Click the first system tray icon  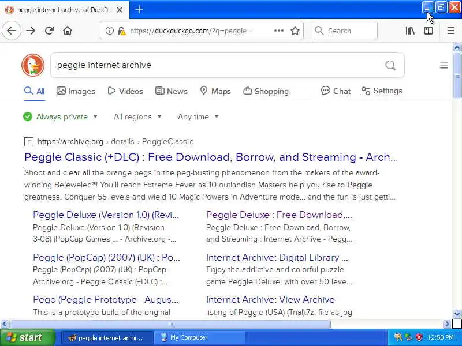tap(398, 337)
